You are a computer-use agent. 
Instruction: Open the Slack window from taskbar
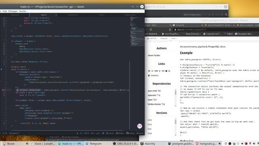click(43, 144)
